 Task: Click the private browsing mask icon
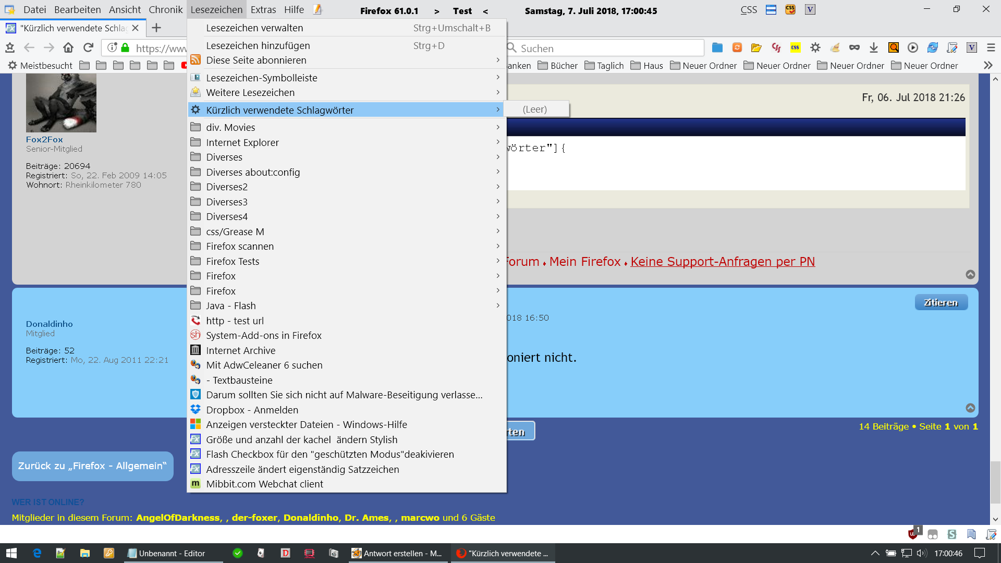[854, 48]
